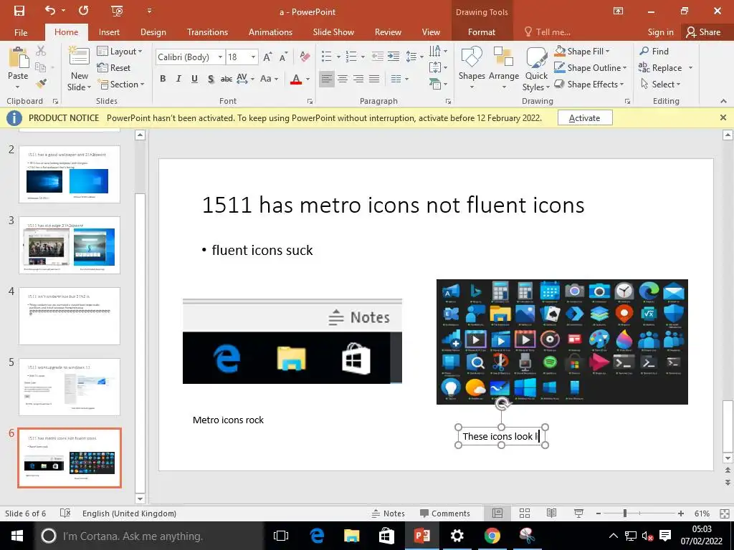Switch to Slide Sorter view
Viewport: 734px width, 550px height.
[525, 513]
